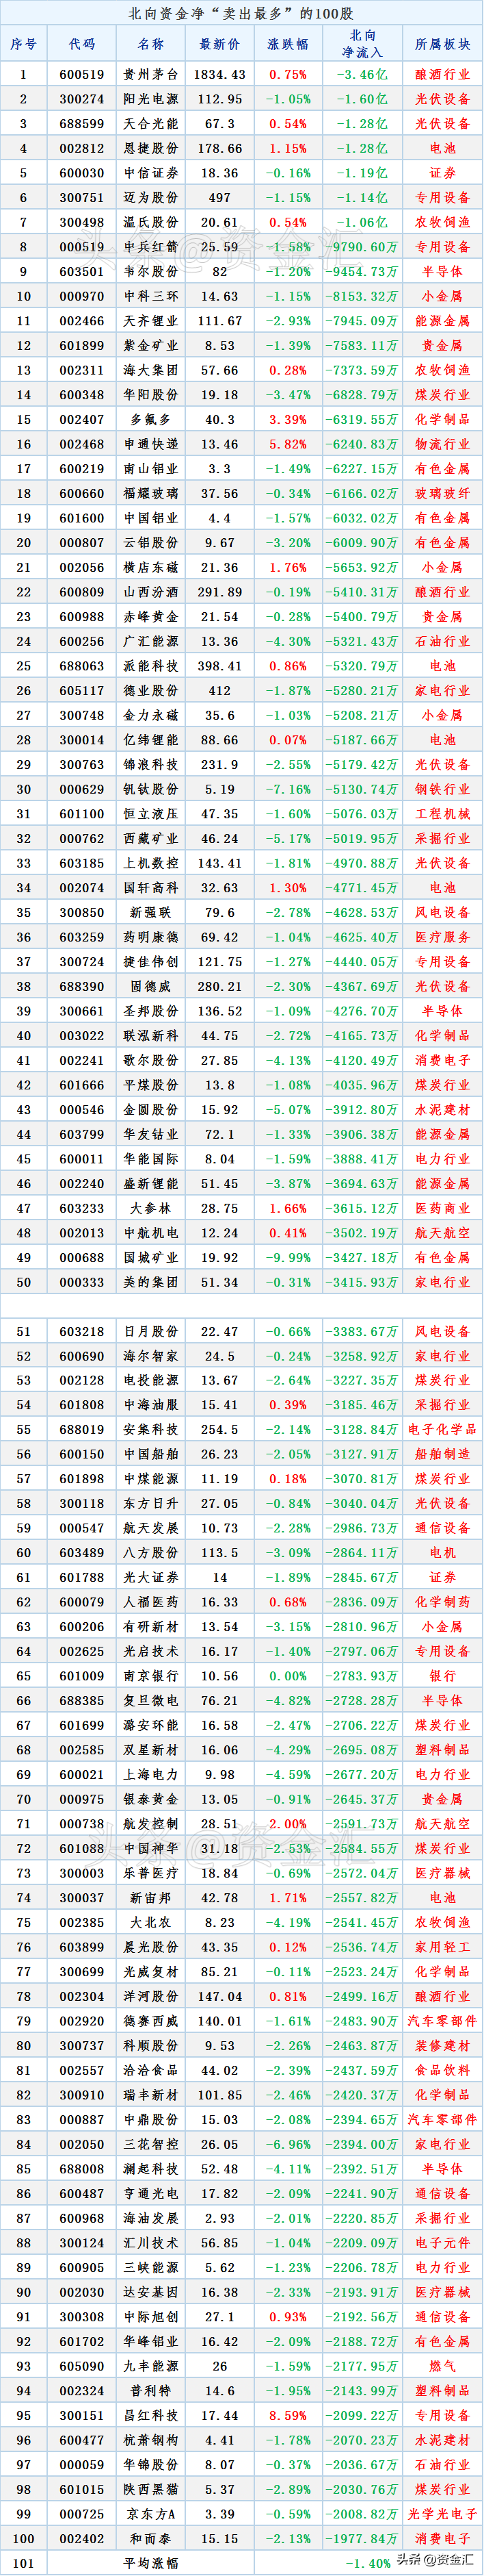The width and height of the screenshot is (484, 2576).
Task: Click sector 物流行业 in 申通快递 row
Action: [x=442, y=444]
